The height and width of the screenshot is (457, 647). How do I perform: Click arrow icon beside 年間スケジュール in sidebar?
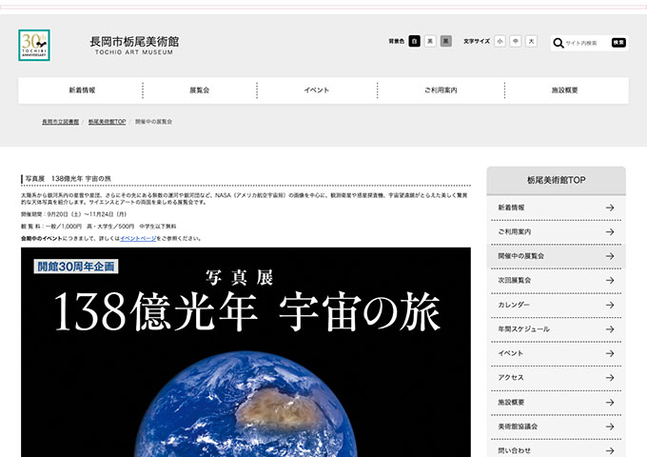[609, 328]
